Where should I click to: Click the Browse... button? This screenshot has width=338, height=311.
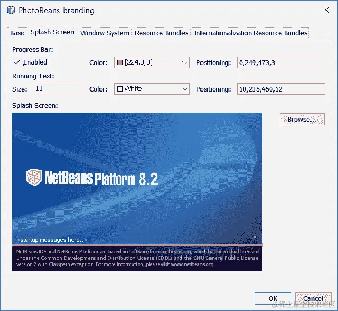[x=302, y=119]
